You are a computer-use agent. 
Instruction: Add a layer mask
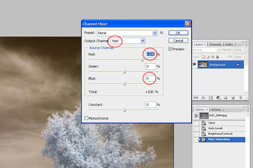pyautogui.click(x=211, y=98)
